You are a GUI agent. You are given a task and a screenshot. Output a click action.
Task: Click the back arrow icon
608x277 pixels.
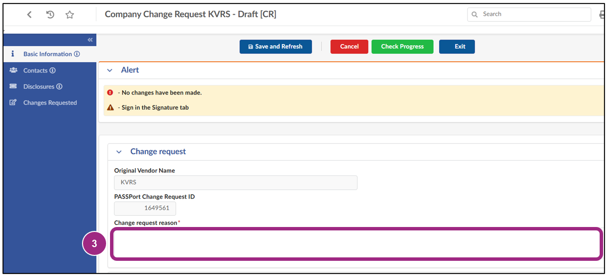[x=29, y=15]
